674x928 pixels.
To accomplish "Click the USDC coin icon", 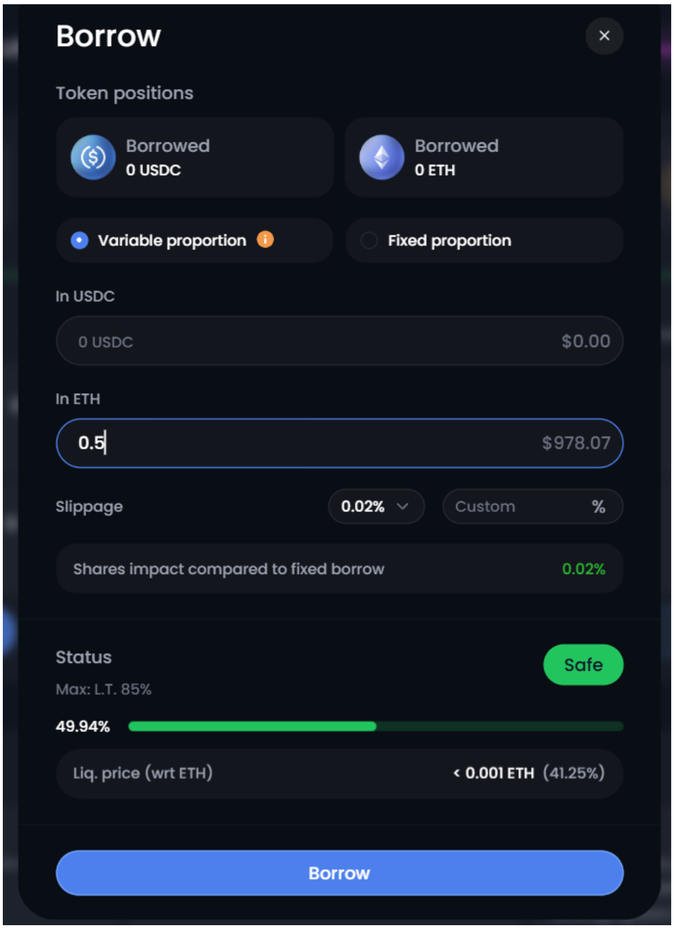I will [93, 158].
